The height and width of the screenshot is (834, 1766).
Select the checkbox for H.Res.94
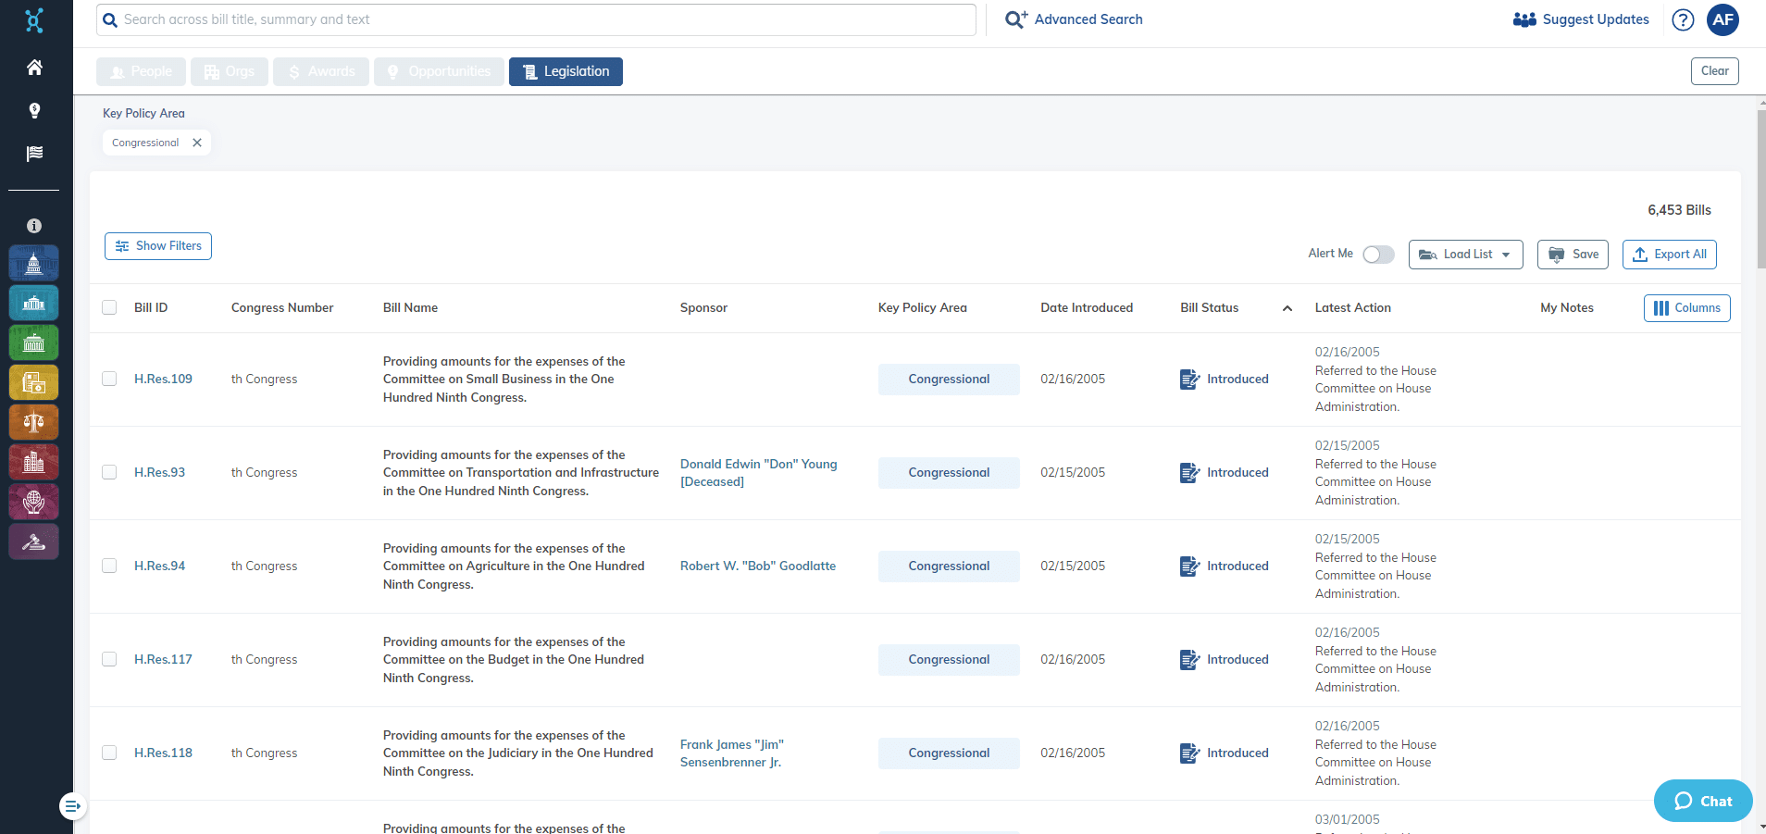109,566
